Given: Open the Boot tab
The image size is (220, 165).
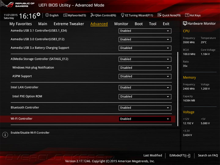Looking at the screenshot, I should coord(139,24).
